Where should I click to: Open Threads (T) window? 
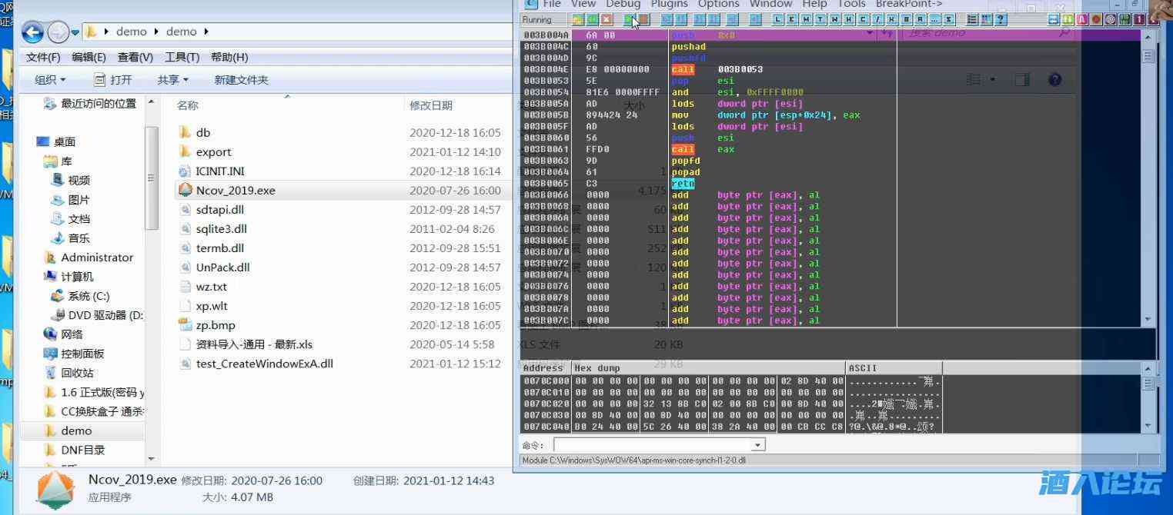coord(820,19)
